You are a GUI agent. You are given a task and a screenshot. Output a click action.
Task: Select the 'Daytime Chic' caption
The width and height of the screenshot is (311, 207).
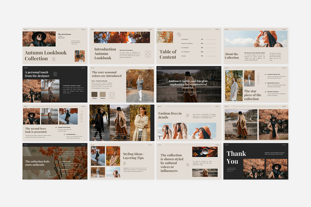(x=95, y=132)
